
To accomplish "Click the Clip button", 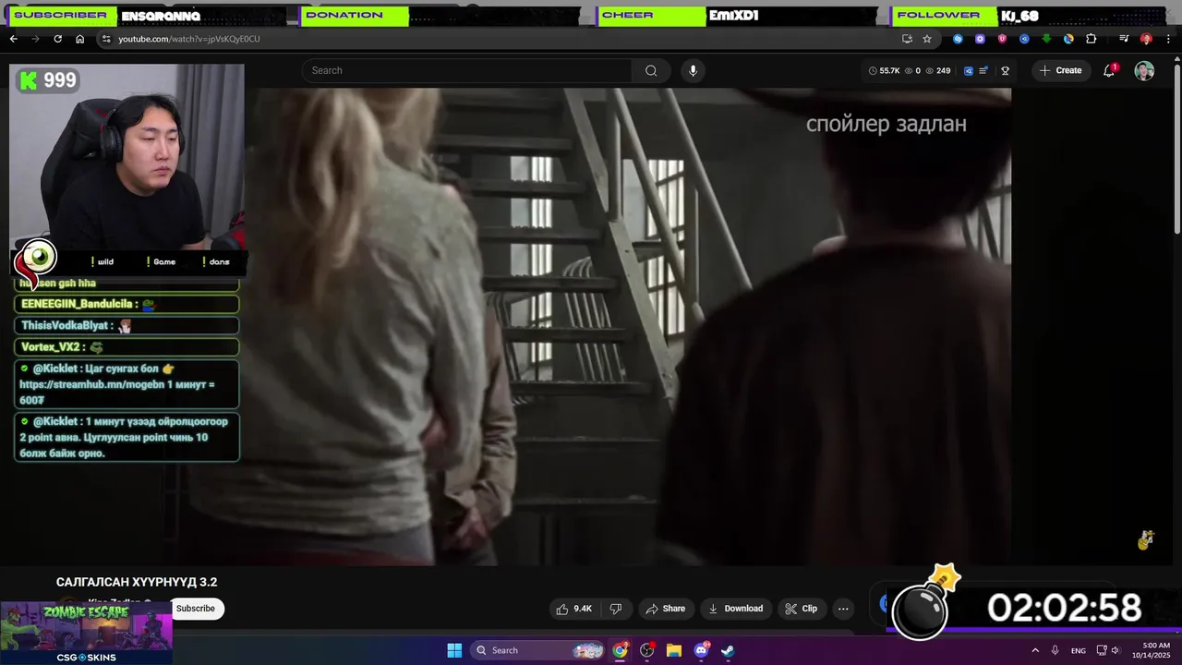I will pos(801,609).
